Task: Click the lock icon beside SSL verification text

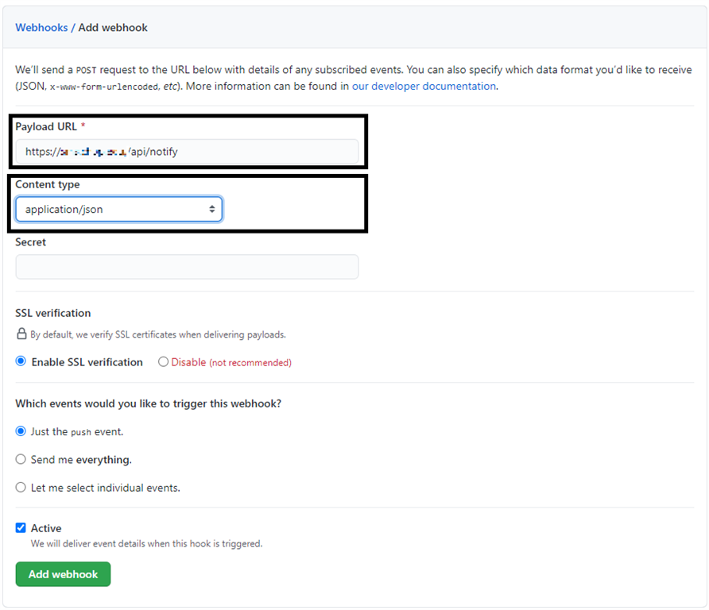Action: 21,334
